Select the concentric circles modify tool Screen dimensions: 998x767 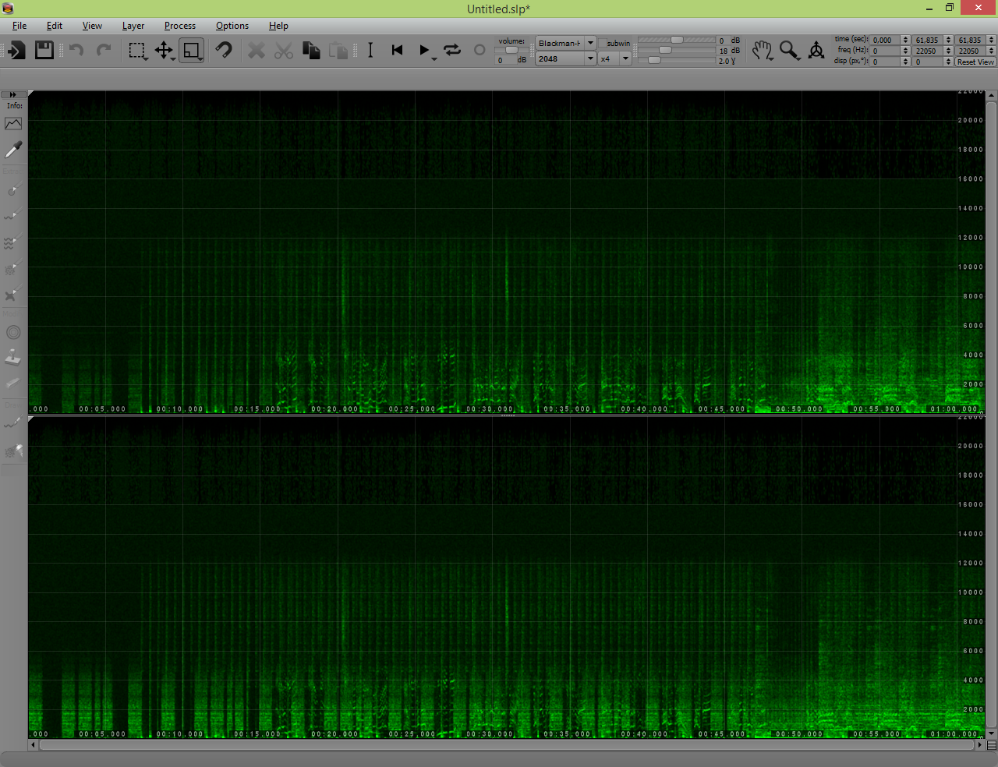tap(13, 333)
